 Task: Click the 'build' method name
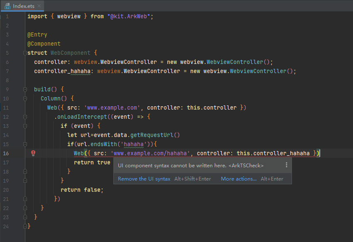pos(42,89)
